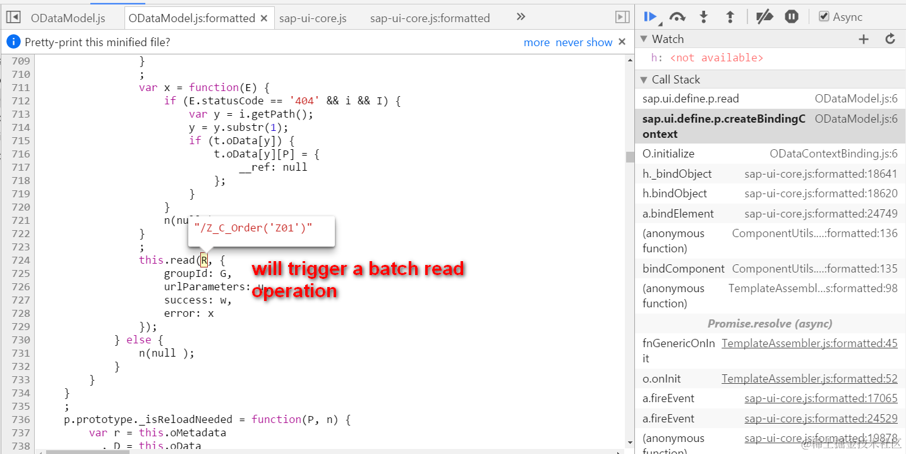Click the 'n(null );' line 731

pos(167,353)
